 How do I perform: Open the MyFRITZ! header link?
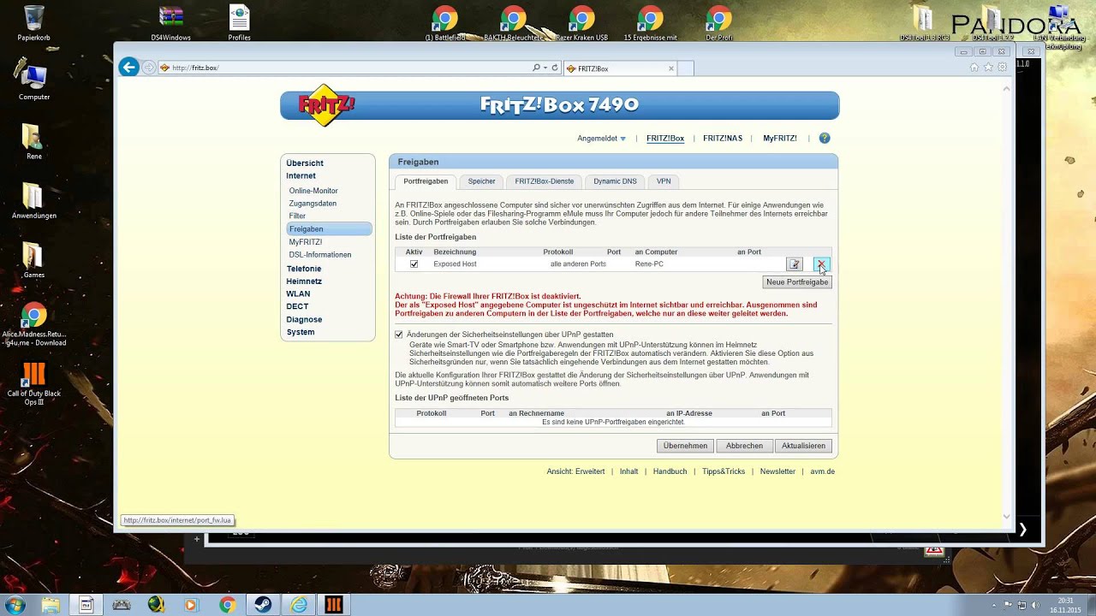coord(780,139)
